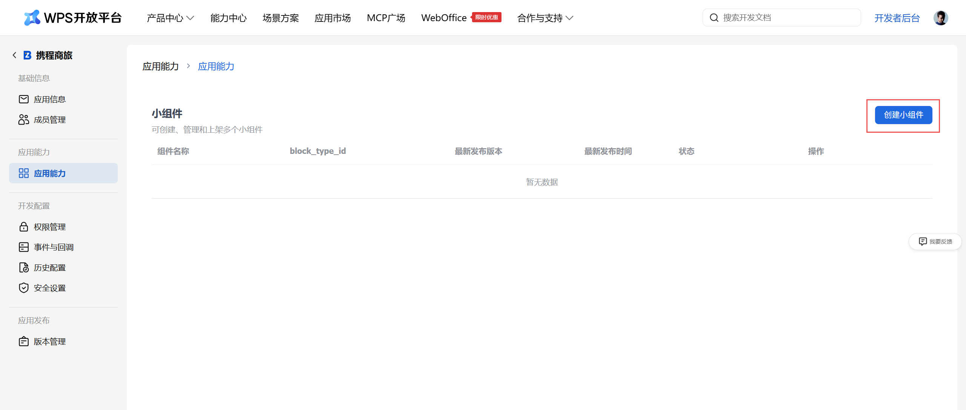Screen dimensions: 966x410
Task: Open 应用信息 via its envelope icon
Action: point(23,99)
